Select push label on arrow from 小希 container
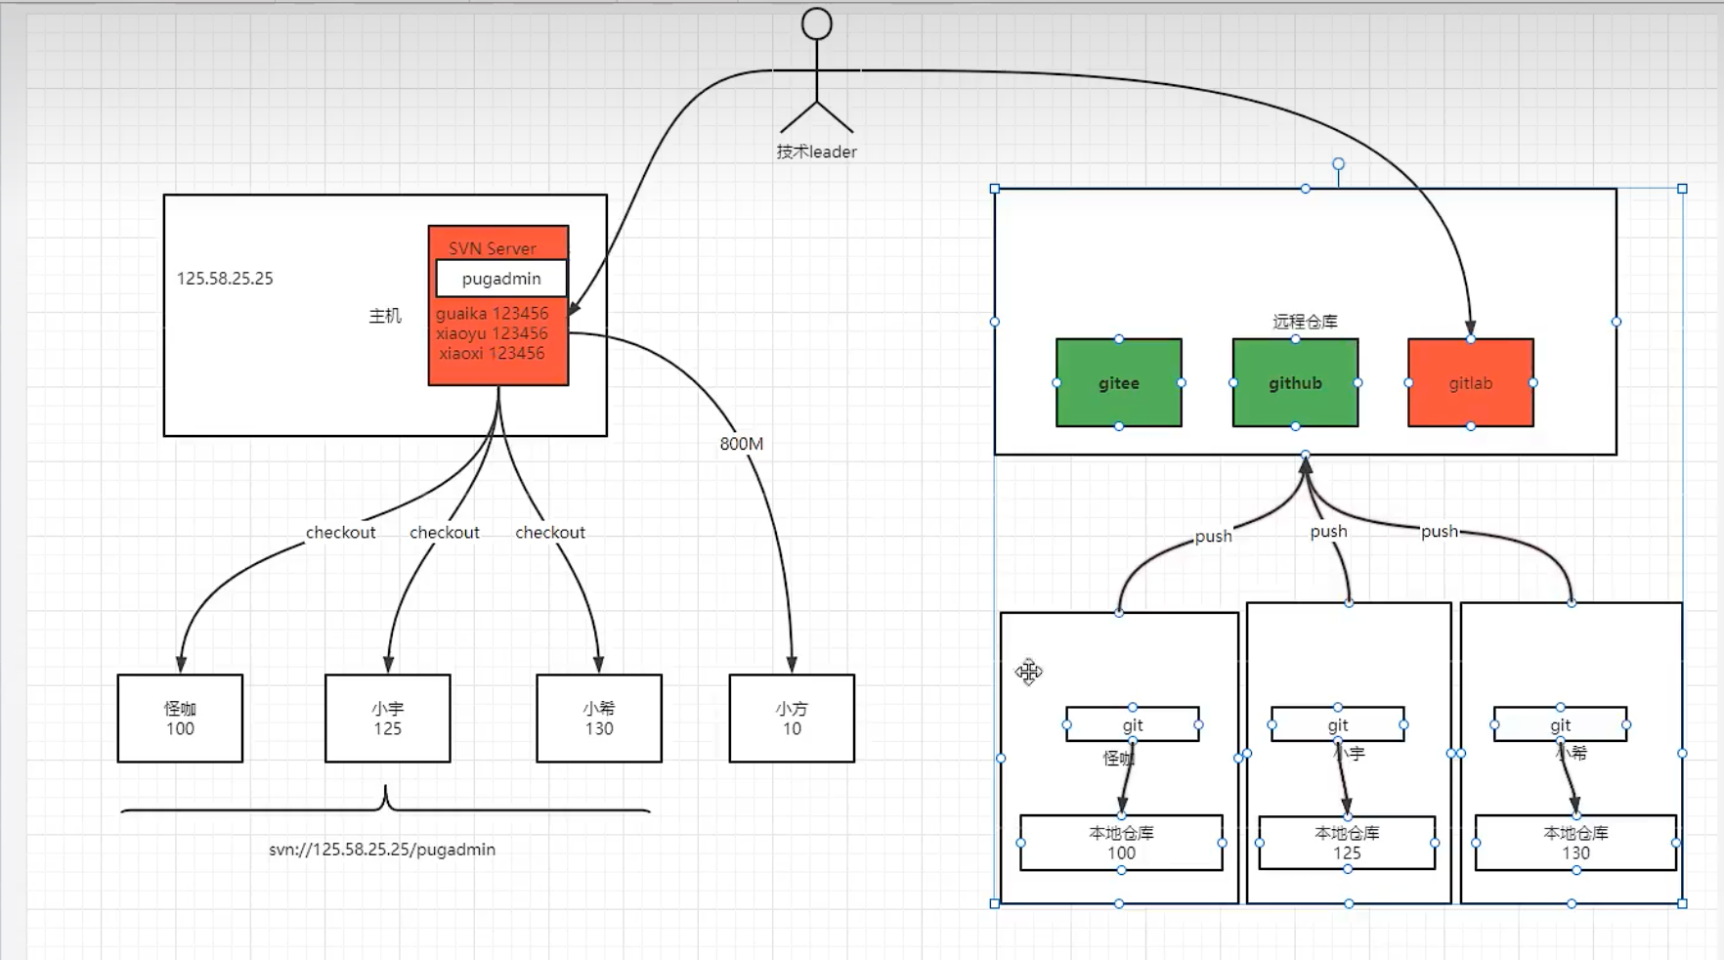This screenshot has height=960, width=1724. pyautogui.click(x=1440, y=531)
